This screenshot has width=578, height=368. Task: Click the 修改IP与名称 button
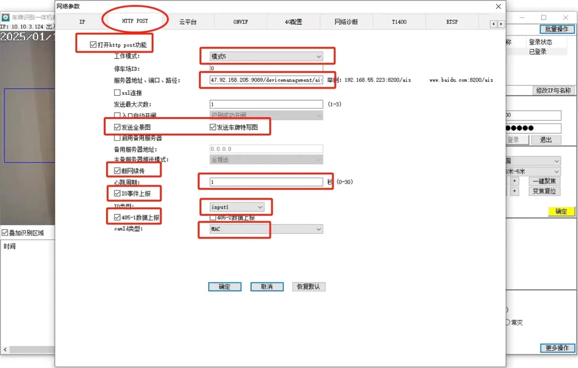click(555, 90)
